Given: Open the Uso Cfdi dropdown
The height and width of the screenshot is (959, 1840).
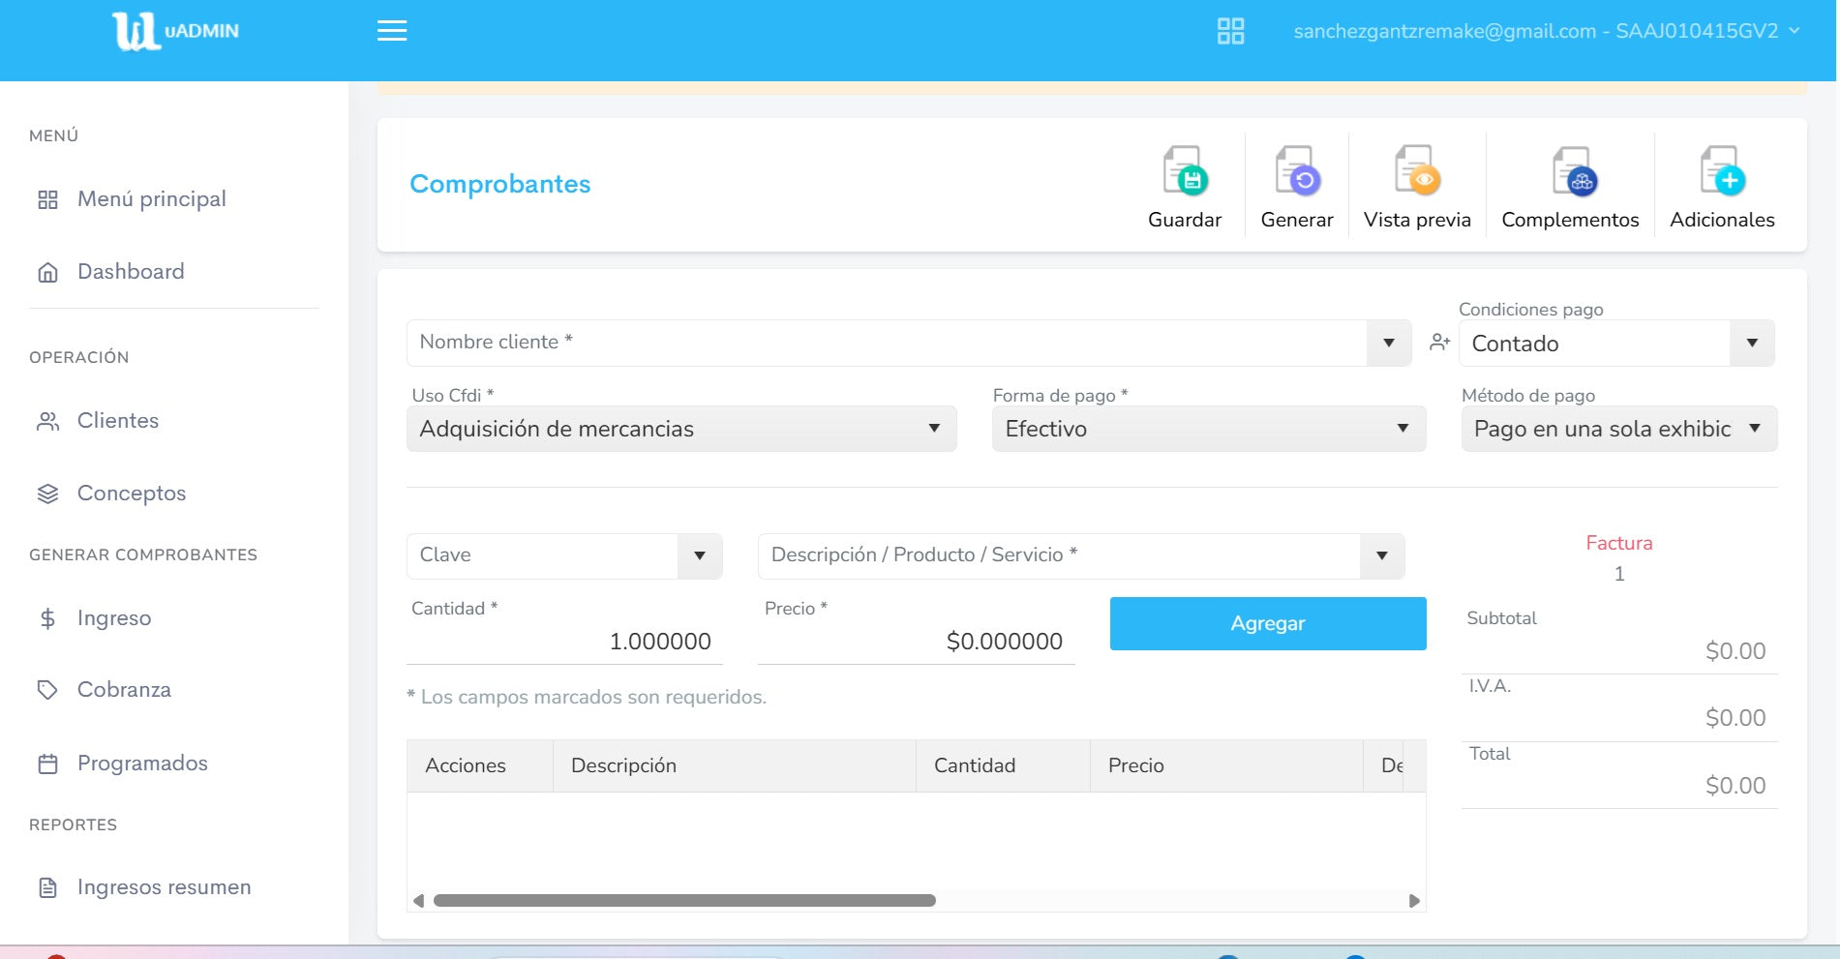Looking at the screenshot, I should (681, 429).
